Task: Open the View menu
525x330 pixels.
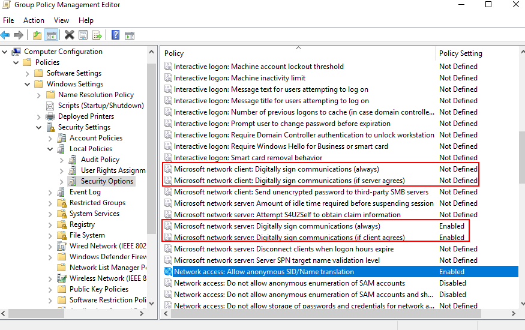Action: 61,20
